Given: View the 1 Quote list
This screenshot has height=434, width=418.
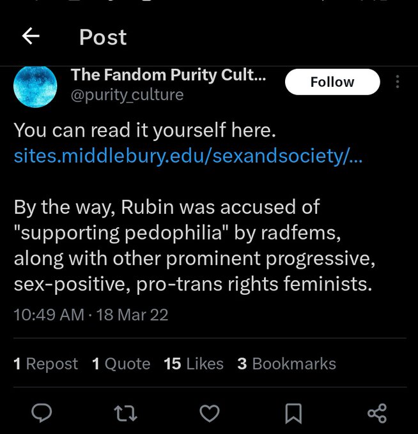Looking at the screenshot, I should click(x=121, y=364).
